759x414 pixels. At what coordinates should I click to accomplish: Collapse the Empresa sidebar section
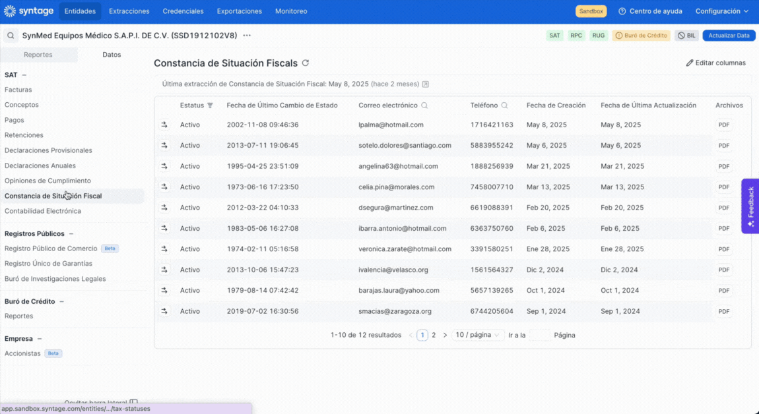tap(40, 339)
